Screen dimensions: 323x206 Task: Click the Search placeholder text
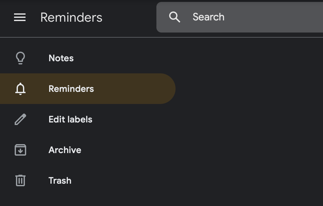[208, 17]
